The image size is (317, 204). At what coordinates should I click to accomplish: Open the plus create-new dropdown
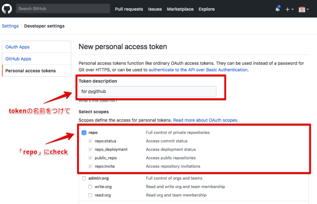[x=289, y=9]
